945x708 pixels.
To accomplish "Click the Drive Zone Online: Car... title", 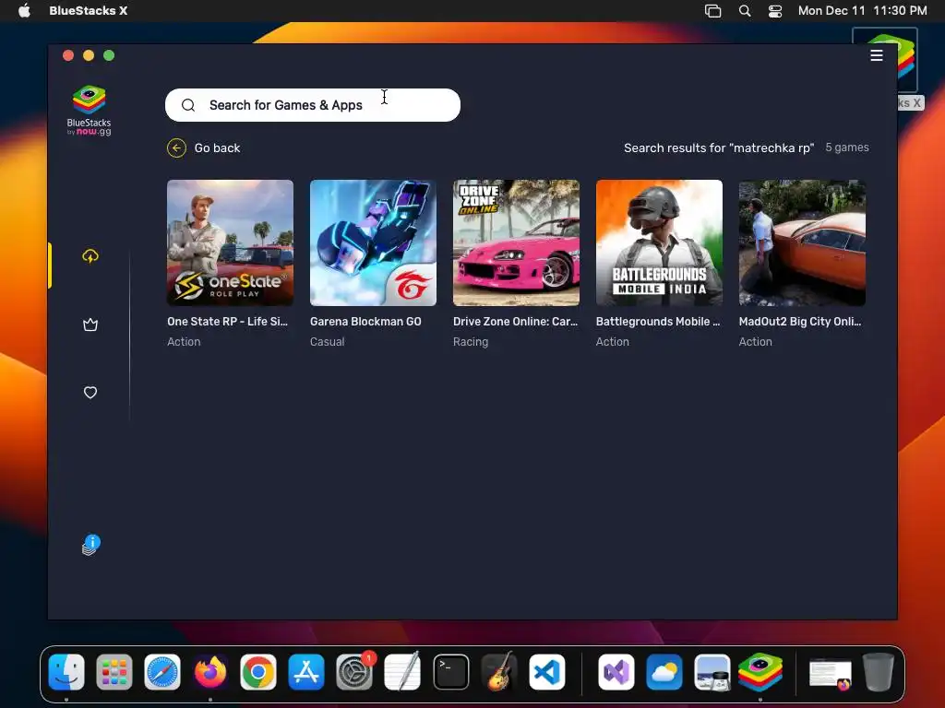I will [515, 322].
